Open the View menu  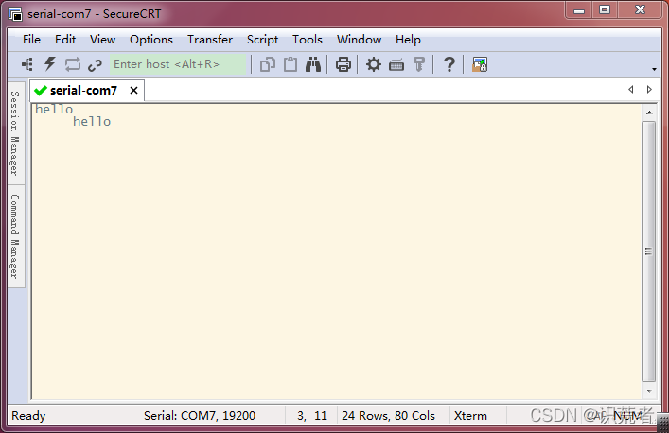pyautogui.click(x=102, y=40)
